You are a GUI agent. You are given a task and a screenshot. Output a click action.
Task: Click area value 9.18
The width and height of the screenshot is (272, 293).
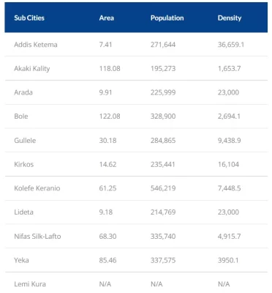tap(106, 212)
